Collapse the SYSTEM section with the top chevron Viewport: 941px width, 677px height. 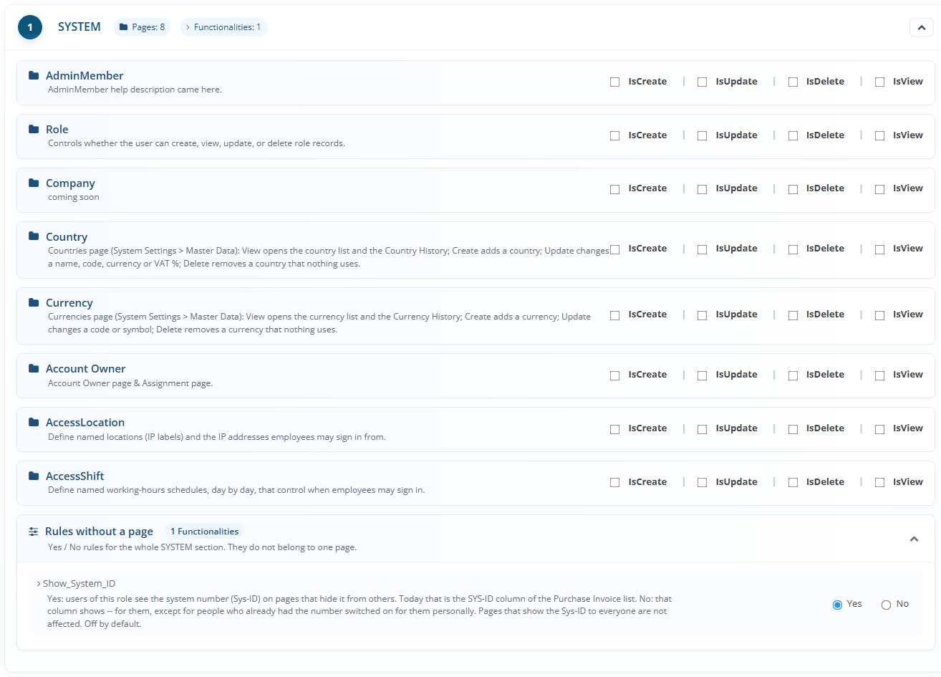[921, 27]
